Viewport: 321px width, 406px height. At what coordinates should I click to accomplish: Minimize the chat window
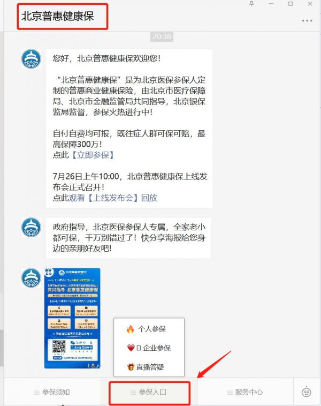coord(271,4)
